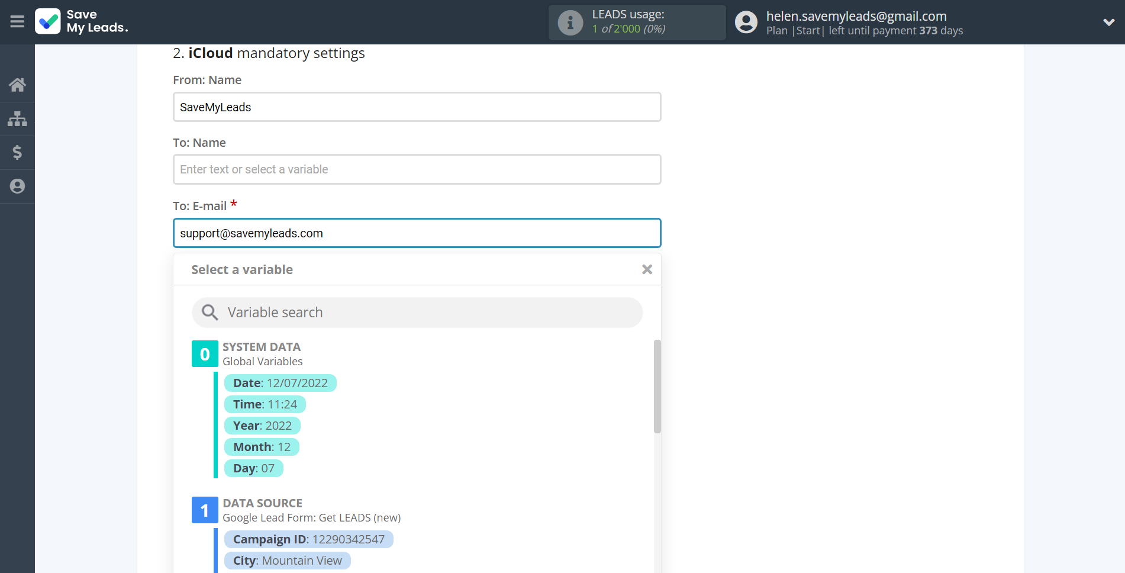1125x573 pixels.
Task: Click the Save My Leads logo
Action: tap(82, 21)
